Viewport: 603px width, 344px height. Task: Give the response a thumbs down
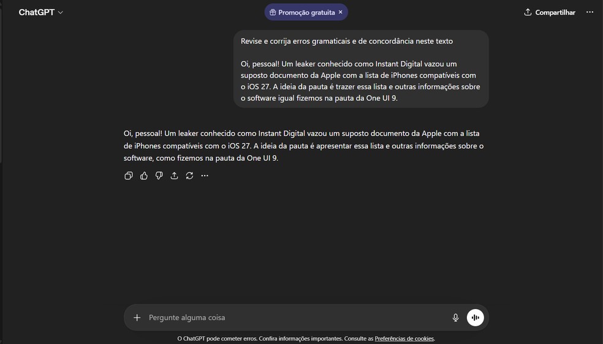coord(159,176)
